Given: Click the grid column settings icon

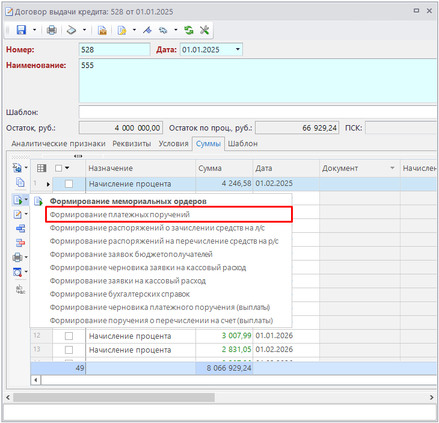Looking at the screenshot, I should 41,168.
